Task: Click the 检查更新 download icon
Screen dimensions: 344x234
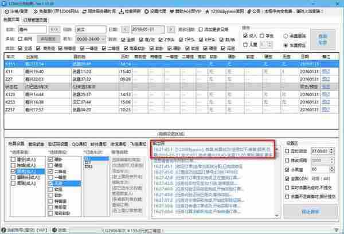Action: [x=122, y=11]
